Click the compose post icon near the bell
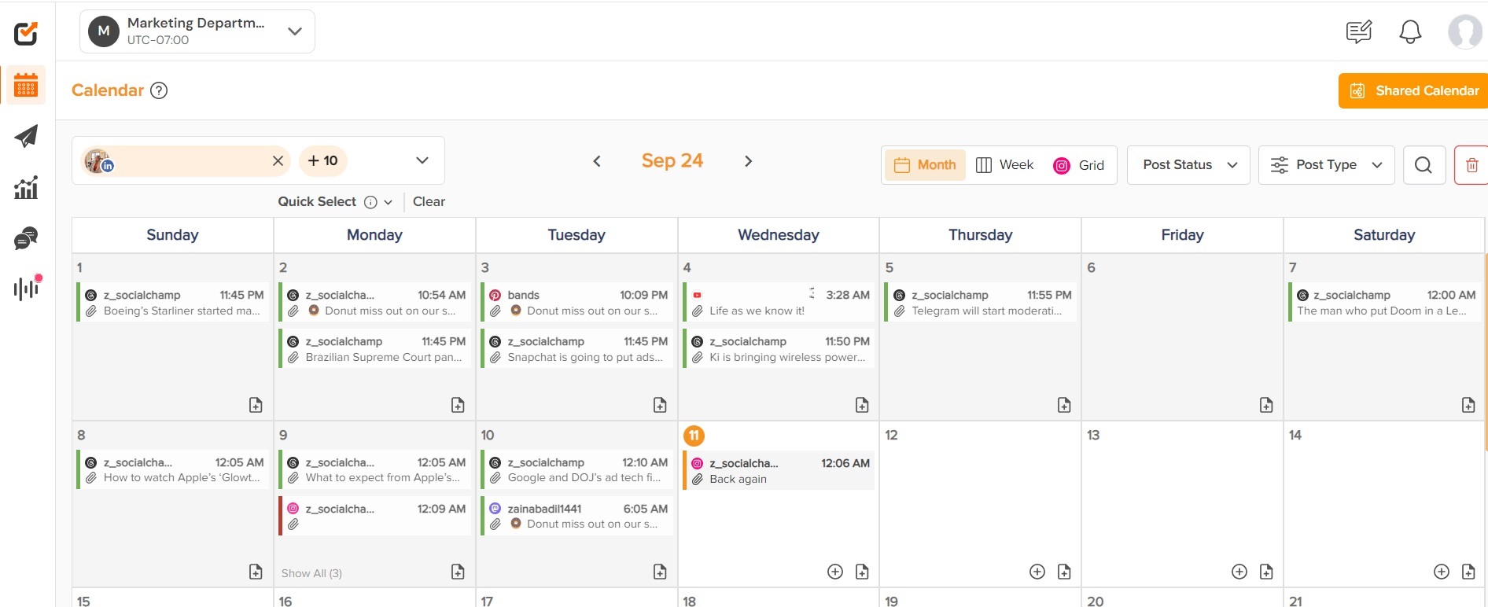Screen dimensions: 1488x607 (x=1357, y=31)
